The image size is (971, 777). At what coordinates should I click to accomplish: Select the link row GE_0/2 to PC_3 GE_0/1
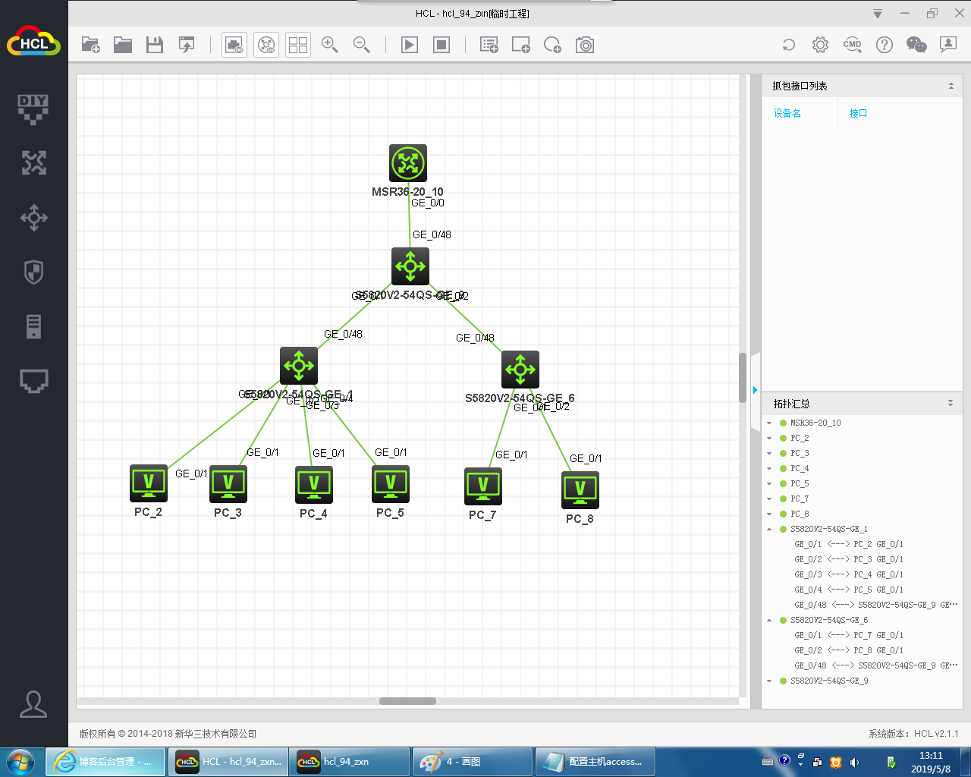point(849,560)
